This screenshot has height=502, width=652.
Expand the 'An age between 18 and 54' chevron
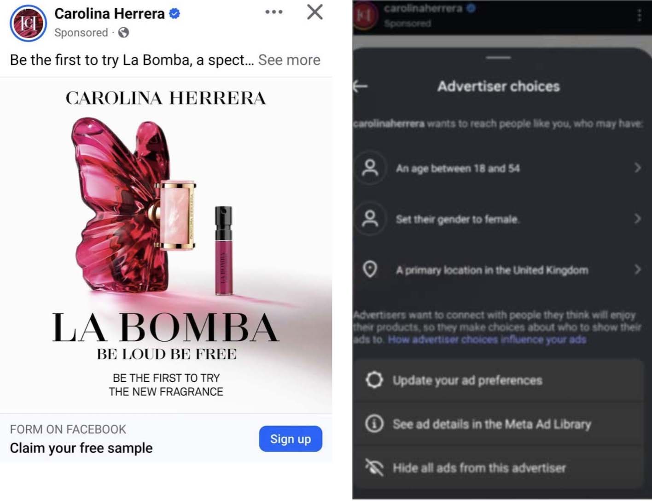click(638, 168)
